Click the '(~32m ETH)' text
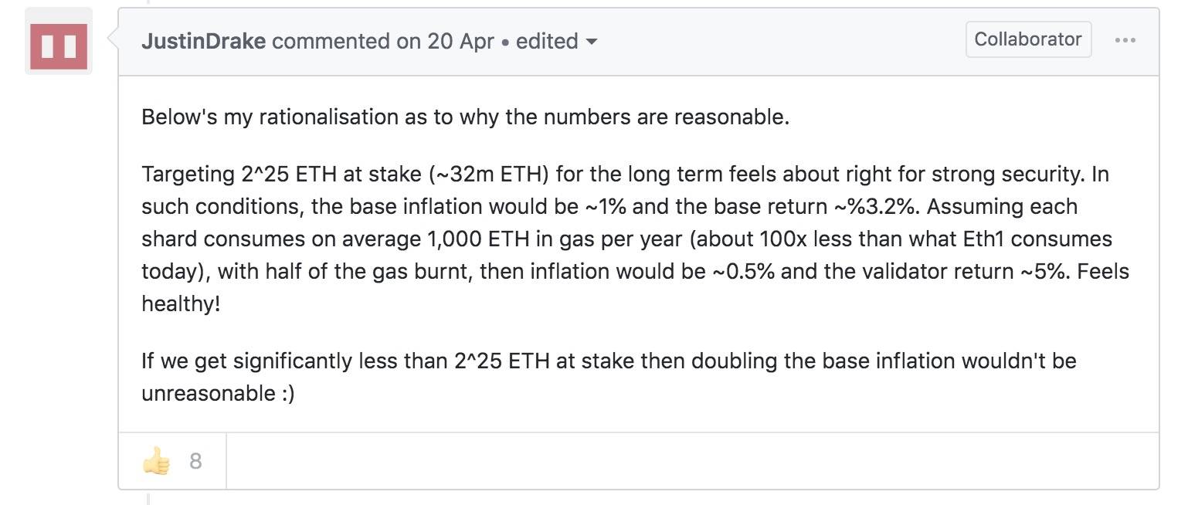Image resolution: width=1188 pixels, height=505 pixels. [488, 175]
